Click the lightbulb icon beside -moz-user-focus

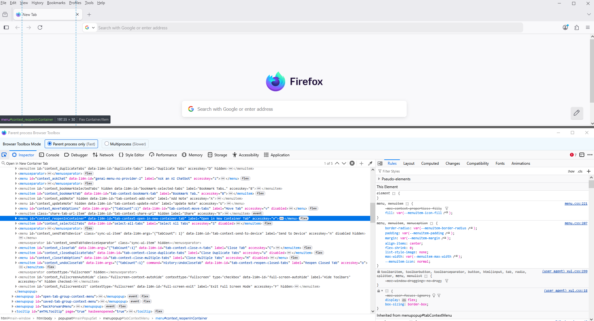(x=434, y=295)
